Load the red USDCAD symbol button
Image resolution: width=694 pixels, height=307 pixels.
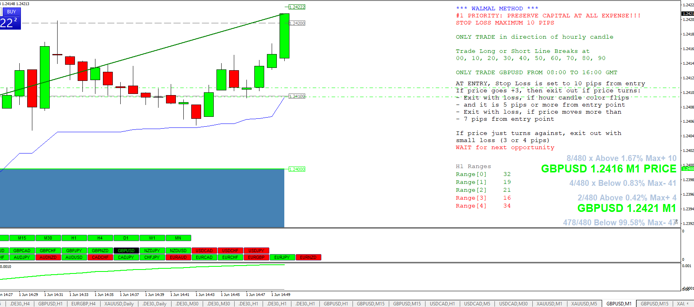coord(204,251)
